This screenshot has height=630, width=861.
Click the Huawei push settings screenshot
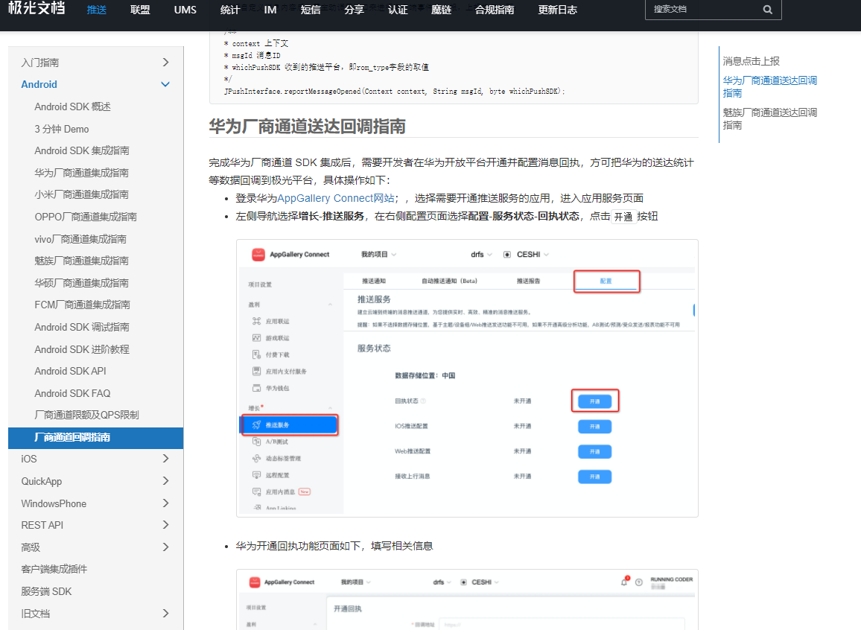click(467, 378)
